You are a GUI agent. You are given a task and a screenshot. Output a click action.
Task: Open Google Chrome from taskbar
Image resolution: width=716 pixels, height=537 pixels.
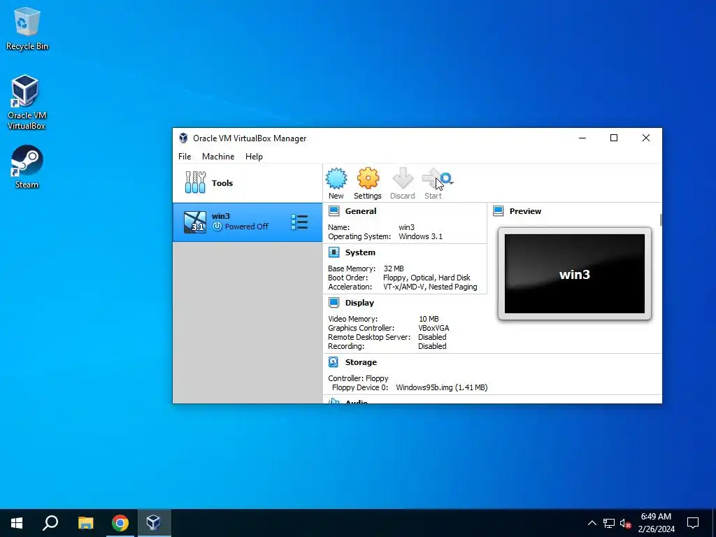click(120, 523)
